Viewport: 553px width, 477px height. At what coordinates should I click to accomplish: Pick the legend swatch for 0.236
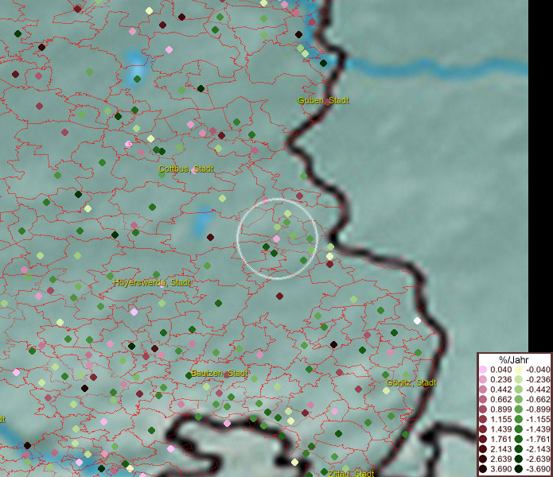tap(483, 380)
